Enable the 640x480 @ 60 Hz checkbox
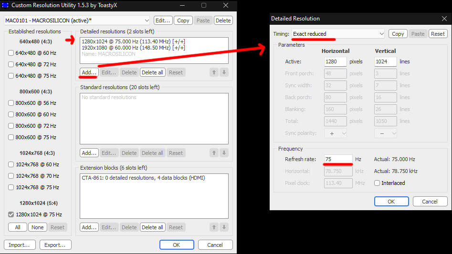The width and height of the screenshot is (452, 254). click(11, 53)
